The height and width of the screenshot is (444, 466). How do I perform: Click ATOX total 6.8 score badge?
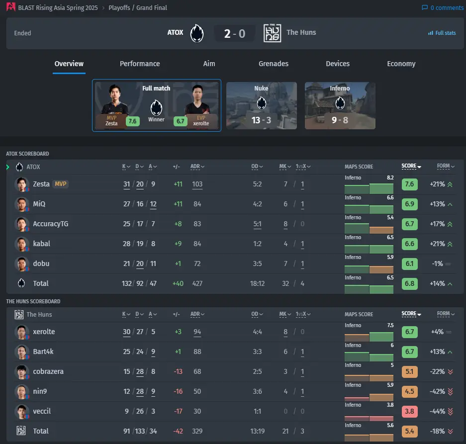409,283
